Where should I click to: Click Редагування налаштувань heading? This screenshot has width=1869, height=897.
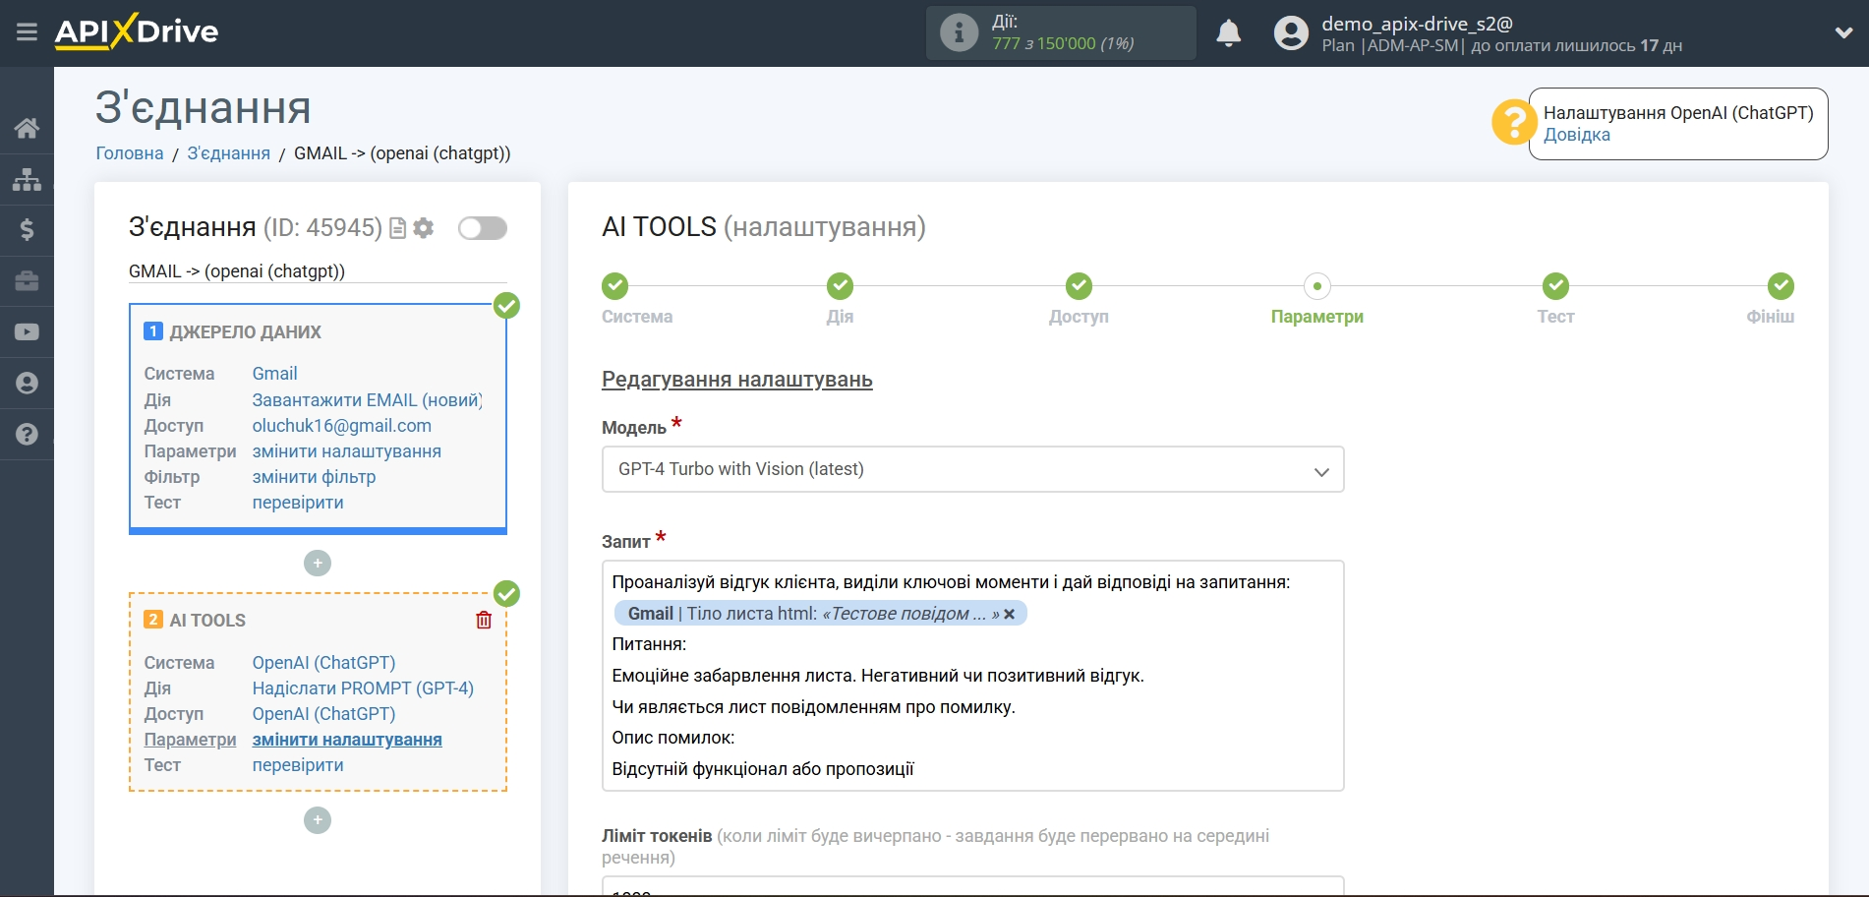pos(736,380)
